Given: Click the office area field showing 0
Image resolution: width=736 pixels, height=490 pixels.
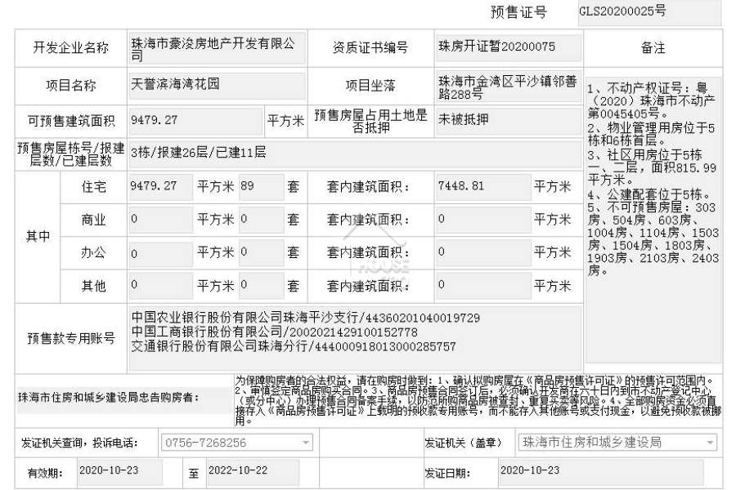Looking at the screenshot, I should [x=160, y=253].
